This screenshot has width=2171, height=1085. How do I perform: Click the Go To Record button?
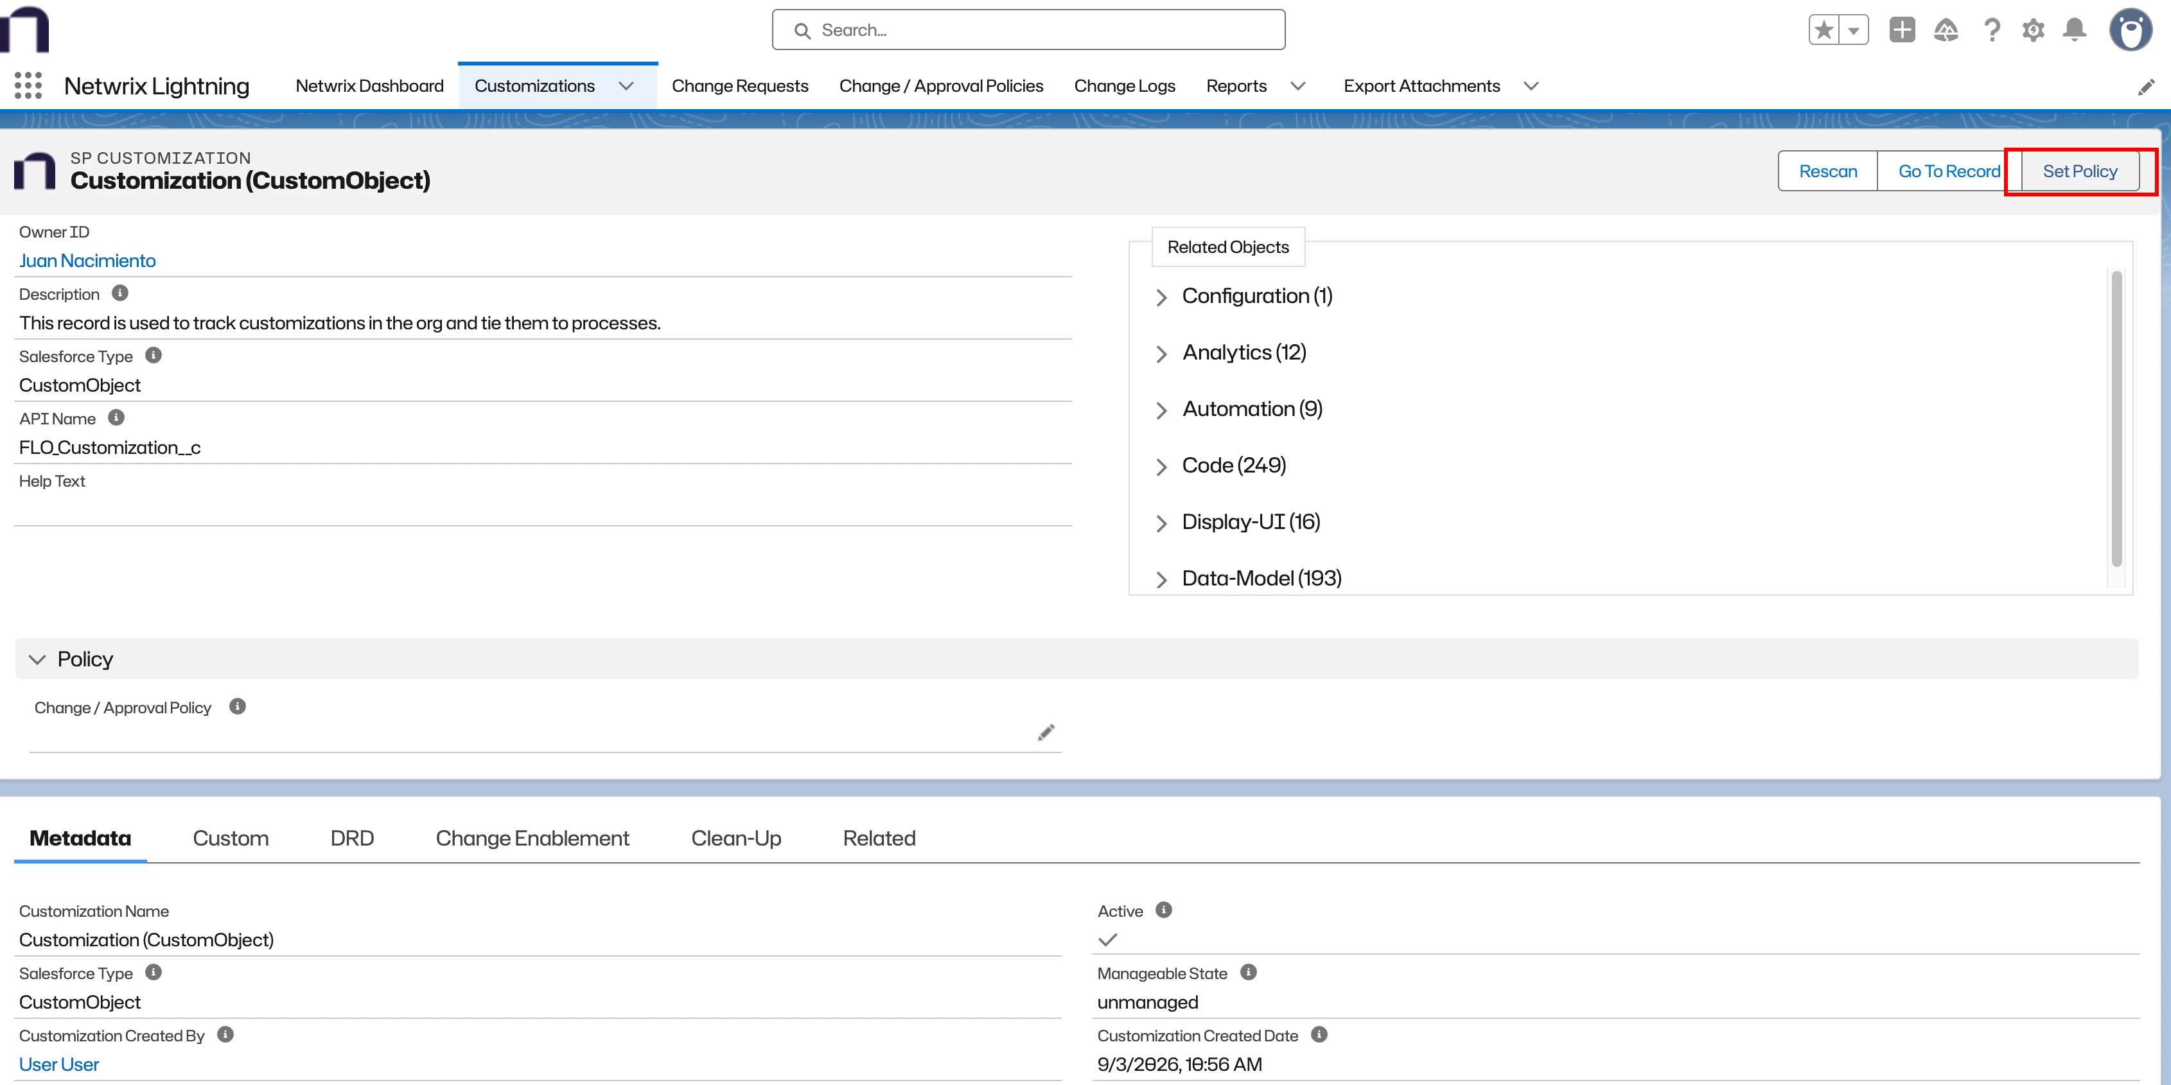(1949, 171)
